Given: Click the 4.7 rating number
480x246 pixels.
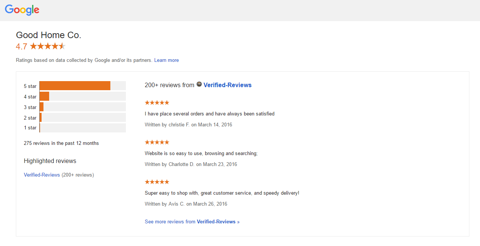Looking at the screenshot, I should (x=22, y=47).
